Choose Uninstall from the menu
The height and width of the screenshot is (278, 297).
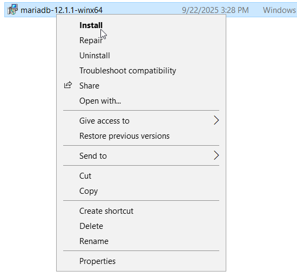coord(94,56)
